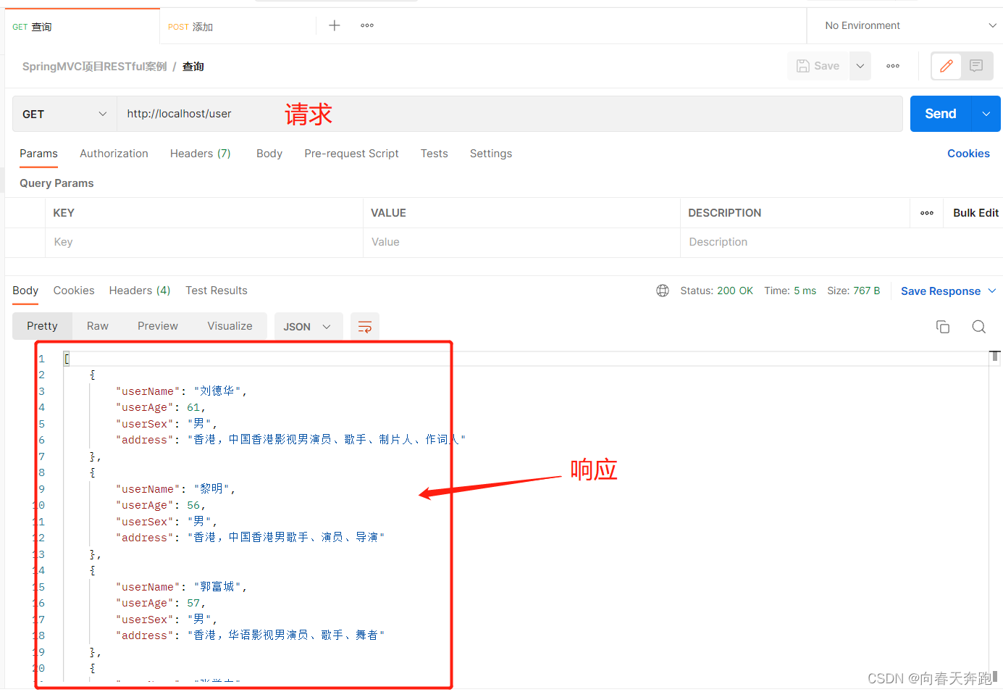Open the request Body tab
Viewport: 1003px width, 692px height.
269,154
